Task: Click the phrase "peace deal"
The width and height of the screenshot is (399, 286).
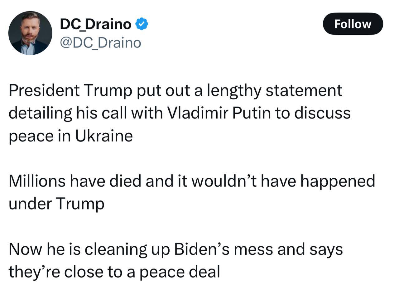Action: pos(180,272)
